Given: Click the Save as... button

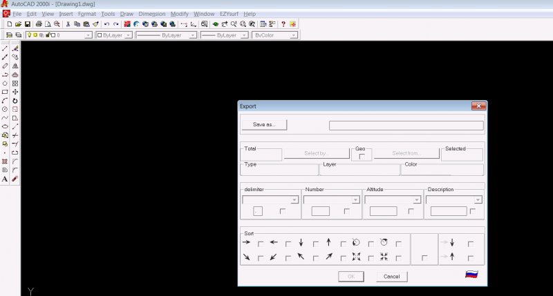Looking at the screenshot, I should [x=264, y=125].
